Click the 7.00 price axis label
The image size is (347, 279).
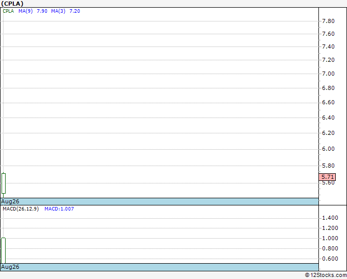pos(328,74)
